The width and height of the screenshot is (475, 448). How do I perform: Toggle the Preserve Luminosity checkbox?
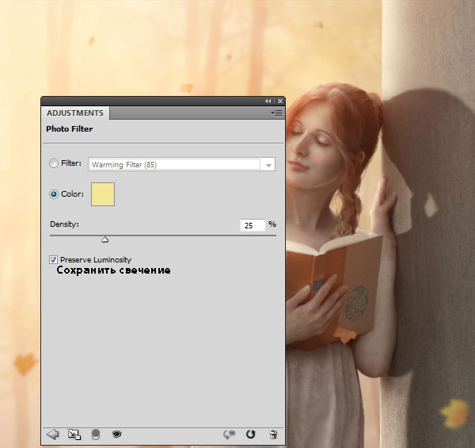53,259
